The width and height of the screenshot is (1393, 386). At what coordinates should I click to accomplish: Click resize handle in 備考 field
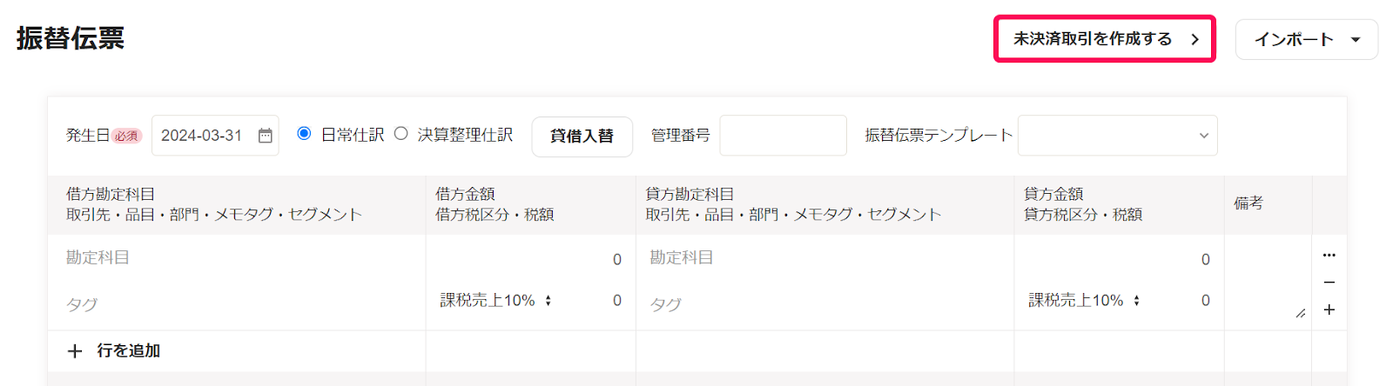click(x=1300, y=313)
